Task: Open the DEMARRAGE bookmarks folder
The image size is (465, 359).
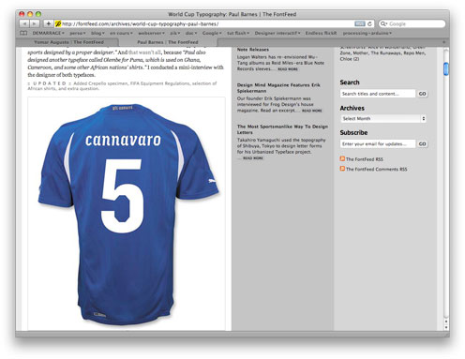Action: (x=48, y=33)
